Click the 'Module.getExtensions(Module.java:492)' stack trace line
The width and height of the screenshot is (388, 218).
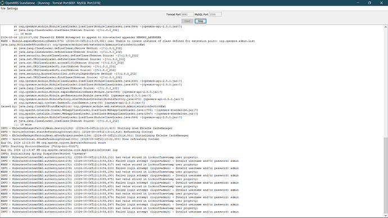[x=83, y=96]
